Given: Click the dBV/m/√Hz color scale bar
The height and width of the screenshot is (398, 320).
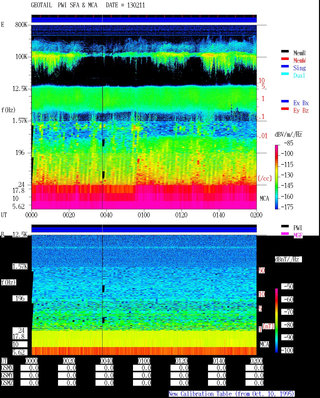Looking at the screenshot, I should 276,177.
